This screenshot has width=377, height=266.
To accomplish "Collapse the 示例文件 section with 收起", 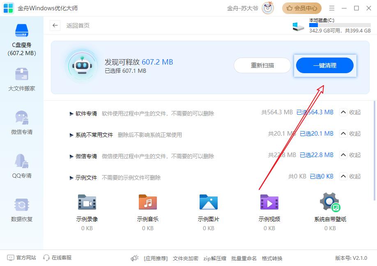I will coord(350,176).
